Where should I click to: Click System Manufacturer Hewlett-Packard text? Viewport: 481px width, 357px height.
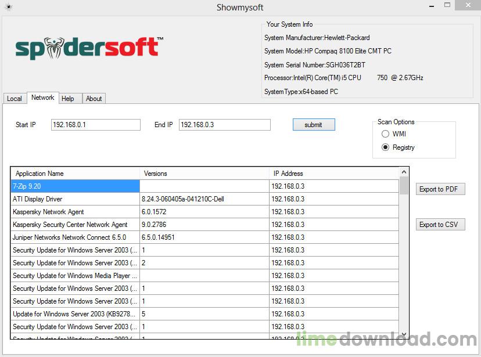pyautogui.click(x=317, y=38)
